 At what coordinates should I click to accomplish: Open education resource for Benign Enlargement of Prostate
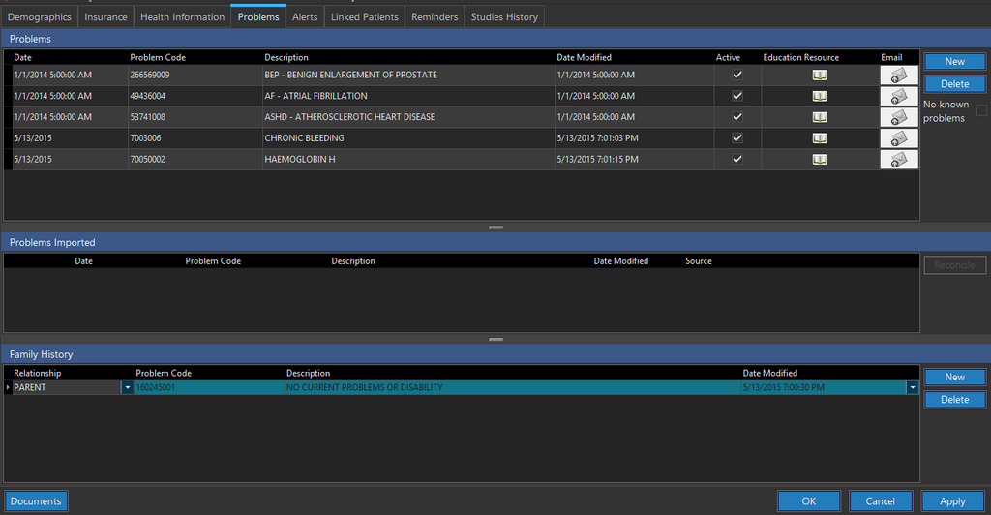click(820, 76)
